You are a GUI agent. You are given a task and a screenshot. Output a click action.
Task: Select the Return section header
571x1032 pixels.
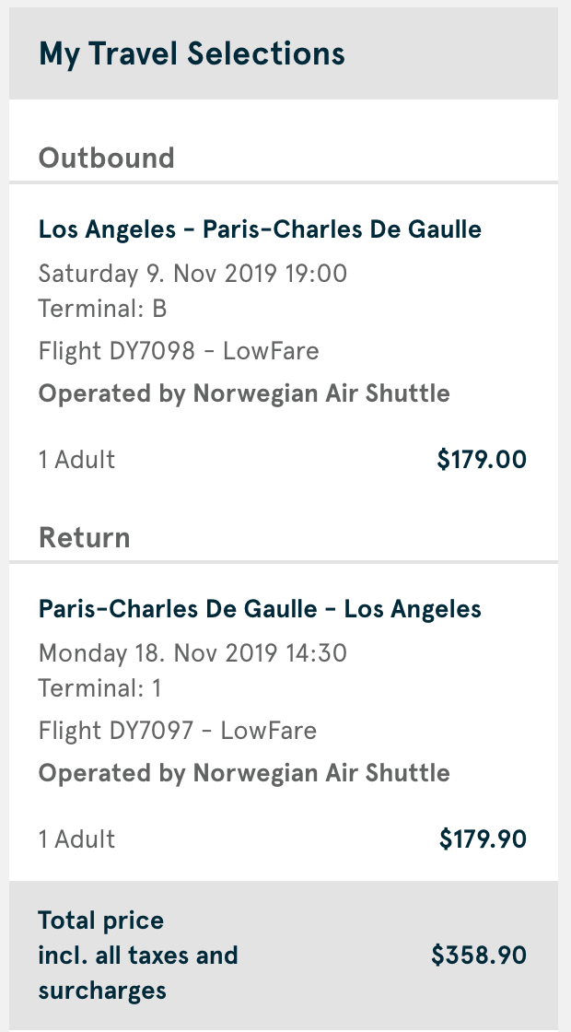click(84, 537)
